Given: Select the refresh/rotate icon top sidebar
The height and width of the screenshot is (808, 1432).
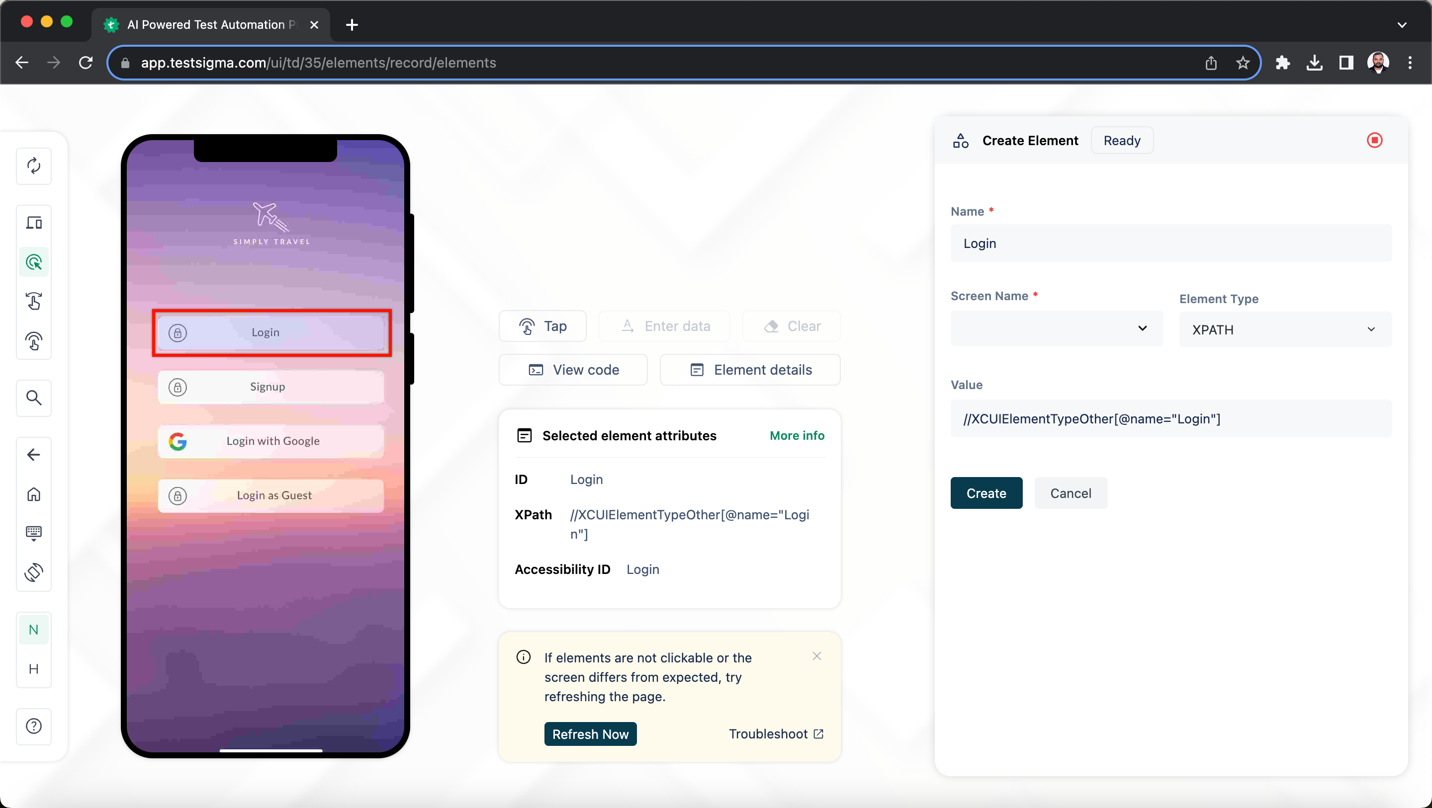Looking at the screenshot, I should point(33,165).
